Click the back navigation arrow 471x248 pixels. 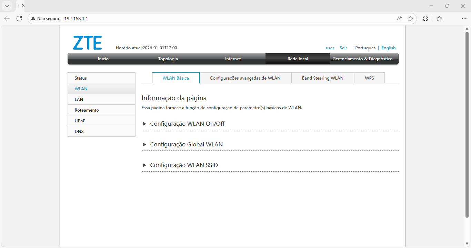(7, 19)
